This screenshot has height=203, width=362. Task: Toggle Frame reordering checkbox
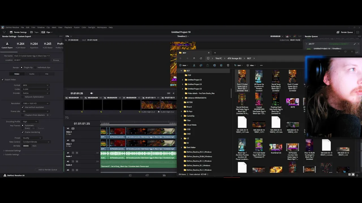click(23, 132)
